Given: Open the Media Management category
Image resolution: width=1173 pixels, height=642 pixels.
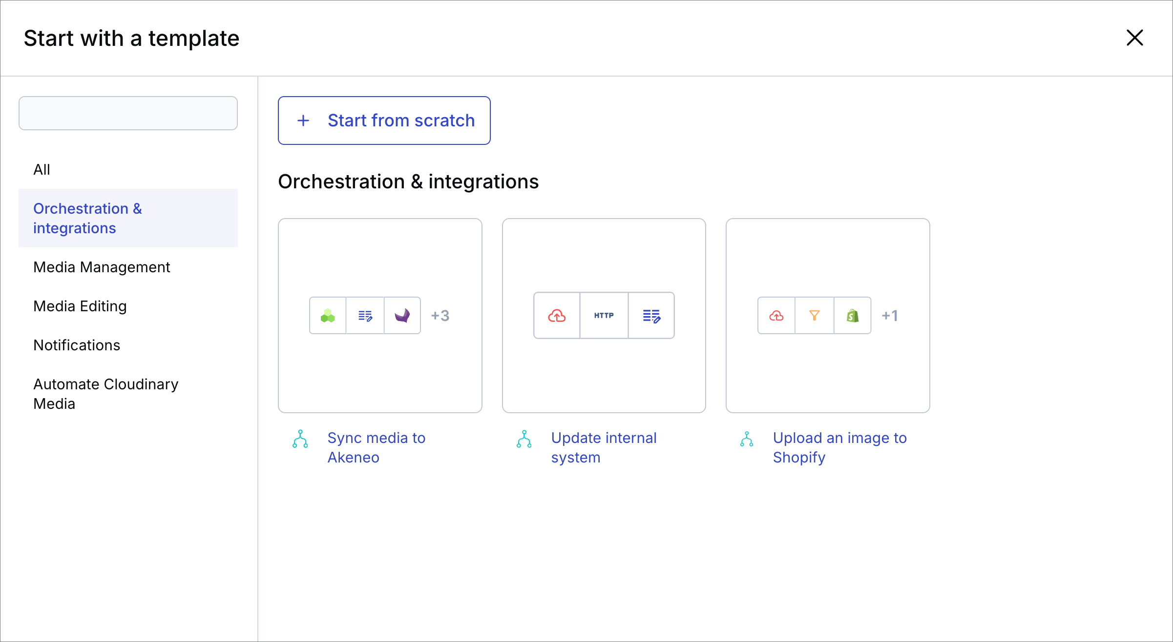Looking at the screenshot, I should (x=102, y=267).
